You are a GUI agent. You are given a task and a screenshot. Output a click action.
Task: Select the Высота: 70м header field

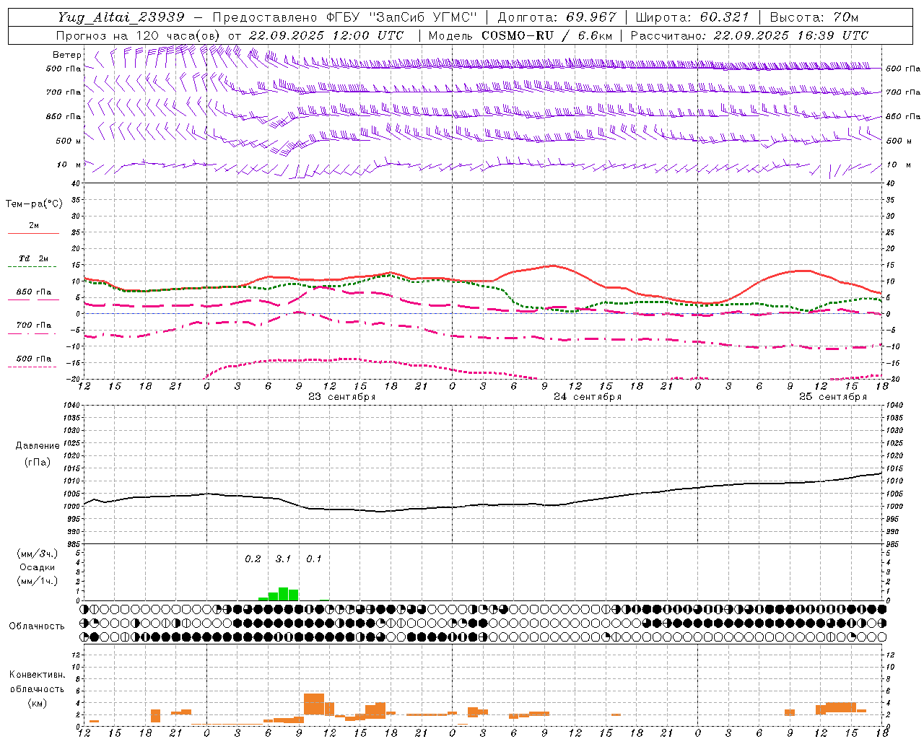pyautogui.click(x=814, y=17)
